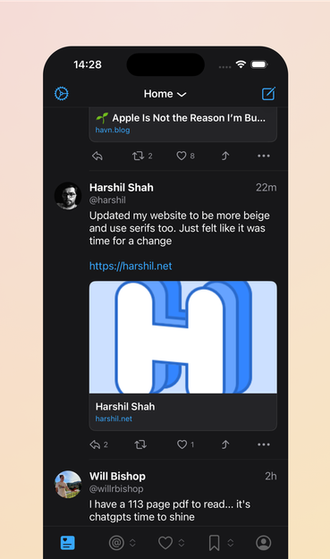330x559 pixels.
Task: Share the havn.blog post
Action: [x=225, y=156]
